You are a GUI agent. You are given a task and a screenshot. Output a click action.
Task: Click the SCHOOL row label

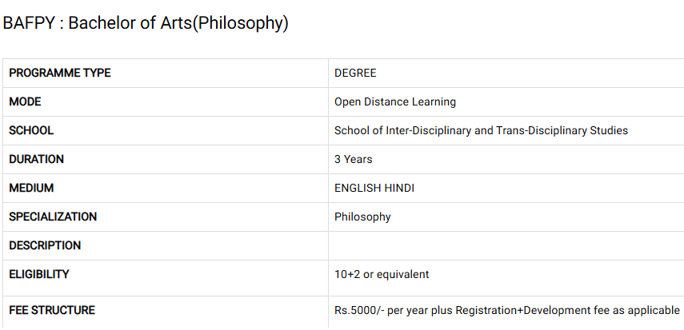point(31,130)
